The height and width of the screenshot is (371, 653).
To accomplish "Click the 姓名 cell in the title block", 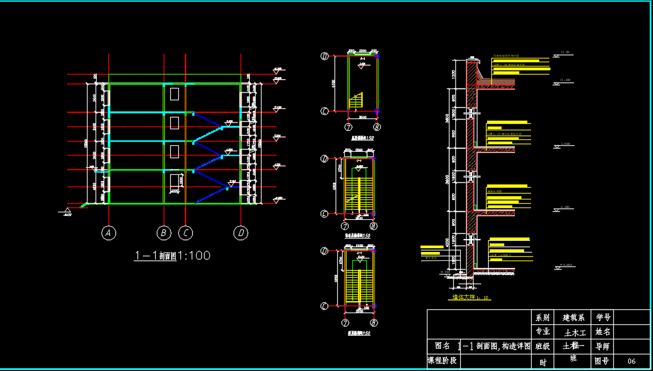I will pyautogui.click(x=603, y=332).
